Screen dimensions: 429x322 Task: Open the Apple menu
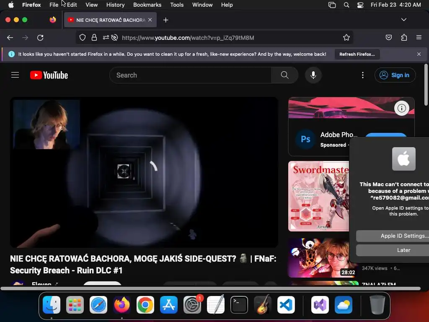click(x=11, y=5)
